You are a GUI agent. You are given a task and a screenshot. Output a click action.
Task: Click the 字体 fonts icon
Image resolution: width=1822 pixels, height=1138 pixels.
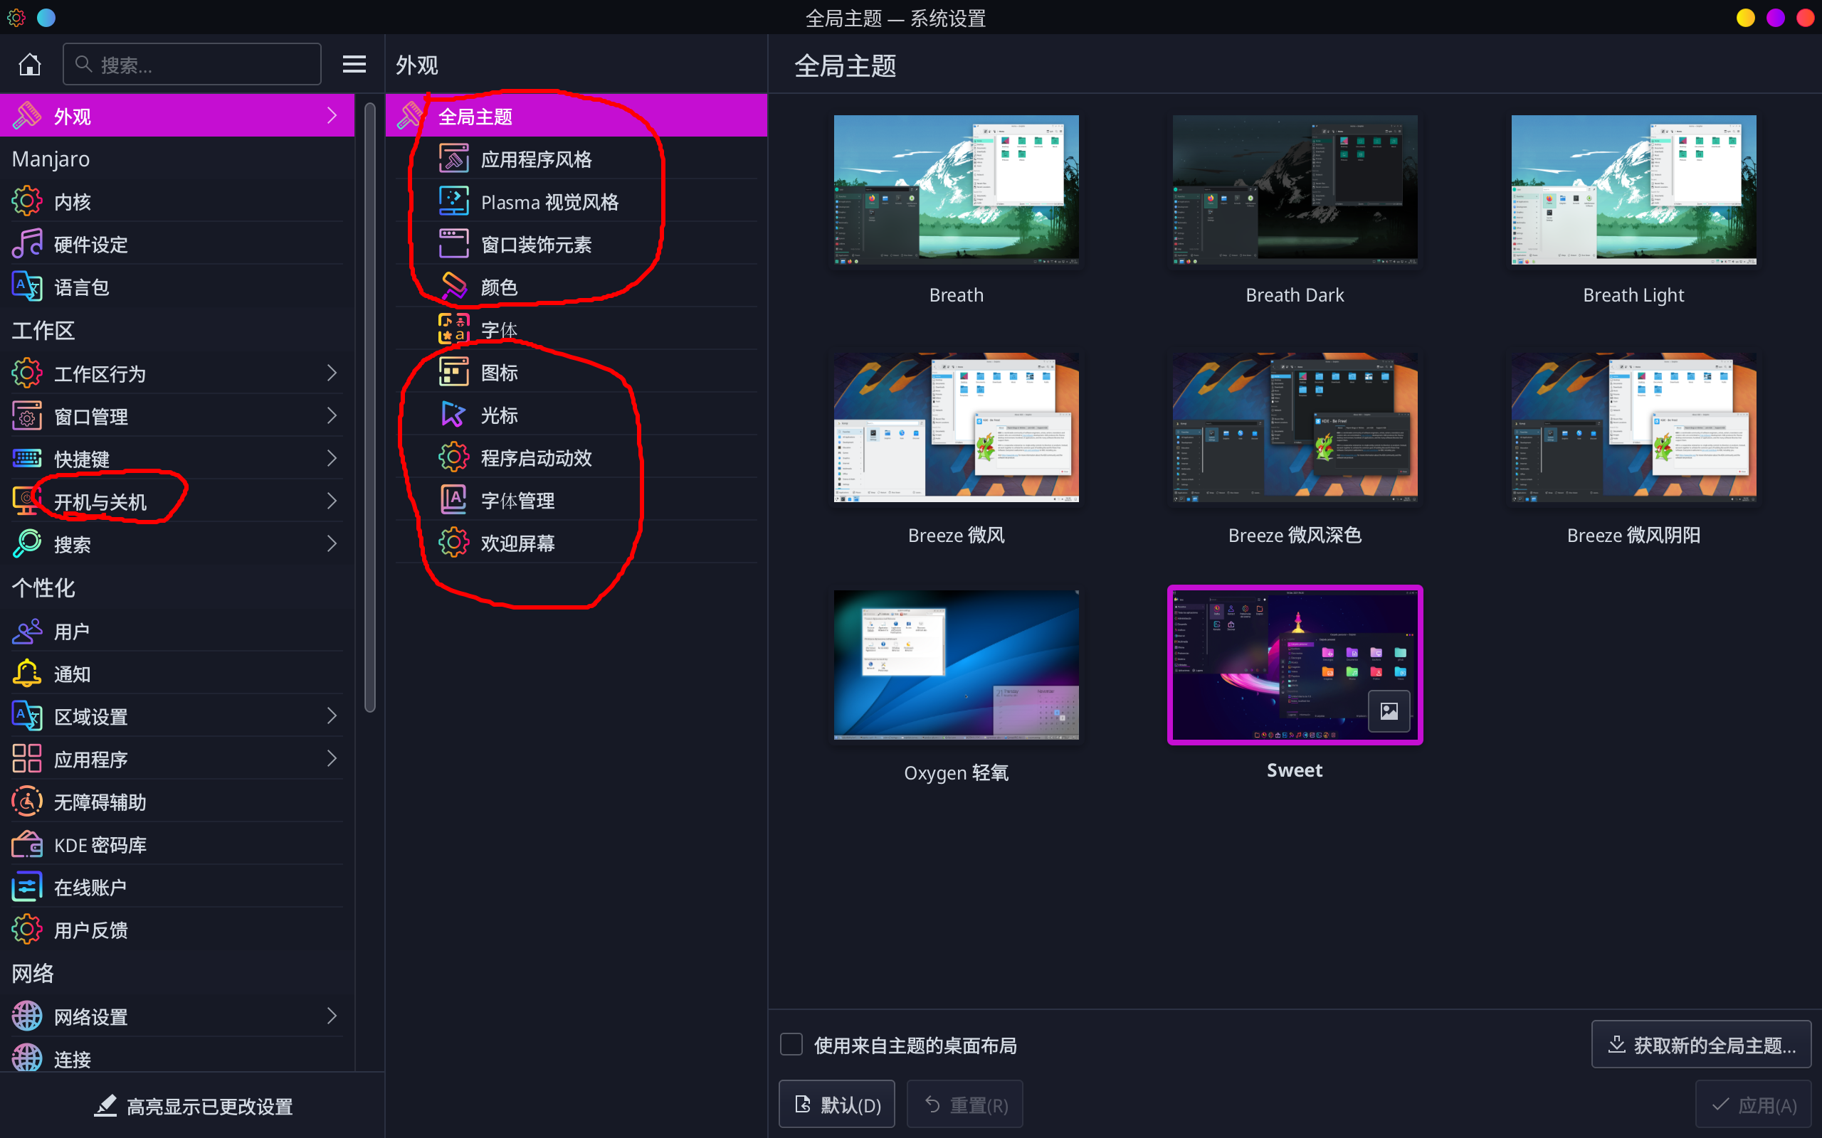453,329
